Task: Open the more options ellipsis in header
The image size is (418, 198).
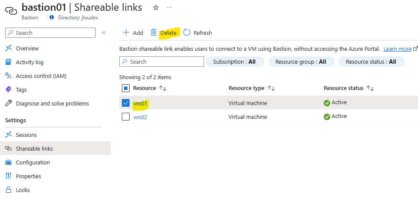Action: 170,7
